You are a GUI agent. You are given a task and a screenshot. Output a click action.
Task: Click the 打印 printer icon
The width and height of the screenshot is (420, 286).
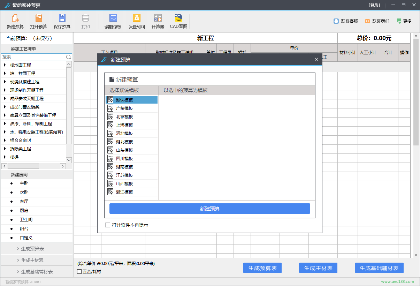85,18
